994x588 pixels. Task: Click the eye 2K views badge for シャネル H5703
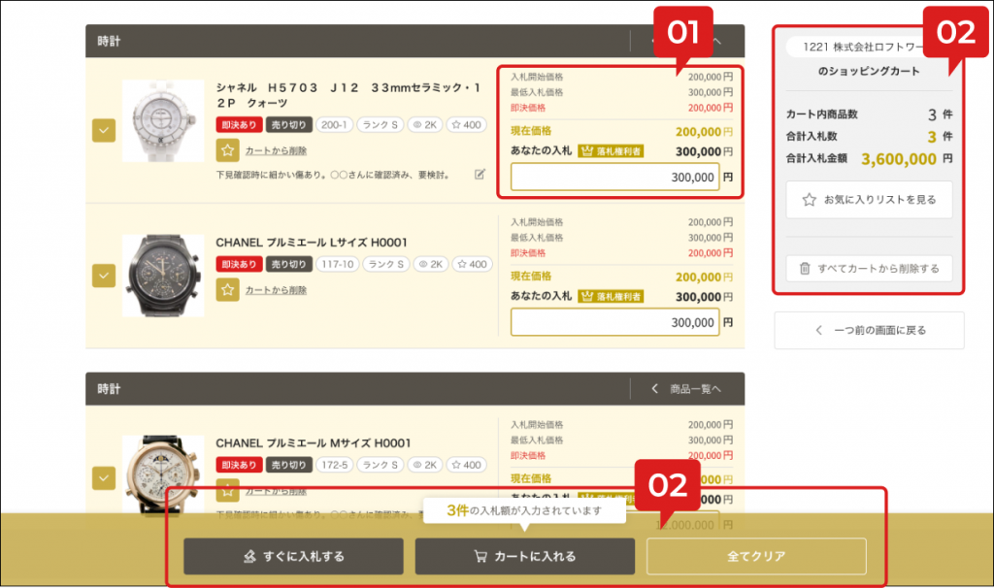[425, 125]
